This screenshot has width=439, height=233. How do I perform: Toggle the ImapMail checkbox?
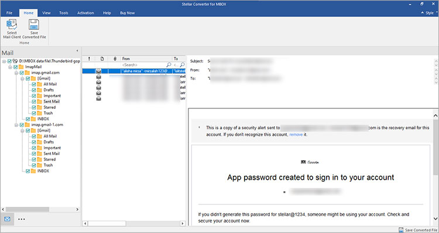click(x=16, y=67)
